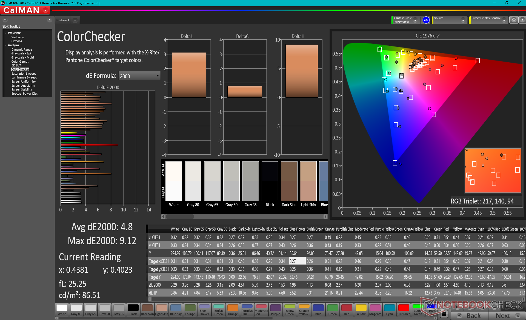Select Grayscale - Multi in Analysis list
The width and height of the screenshot is (526, 320).
22,57
